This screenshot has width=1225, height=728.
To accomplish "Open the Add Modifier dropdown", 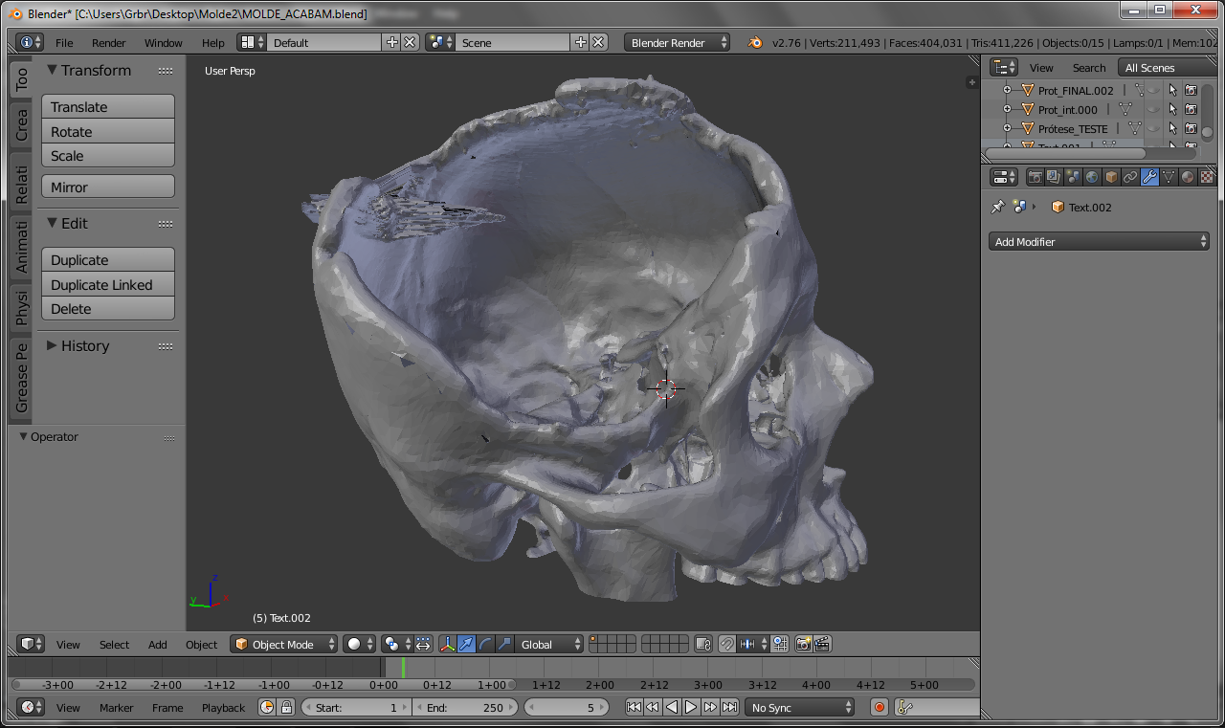I will [1099, 242].
